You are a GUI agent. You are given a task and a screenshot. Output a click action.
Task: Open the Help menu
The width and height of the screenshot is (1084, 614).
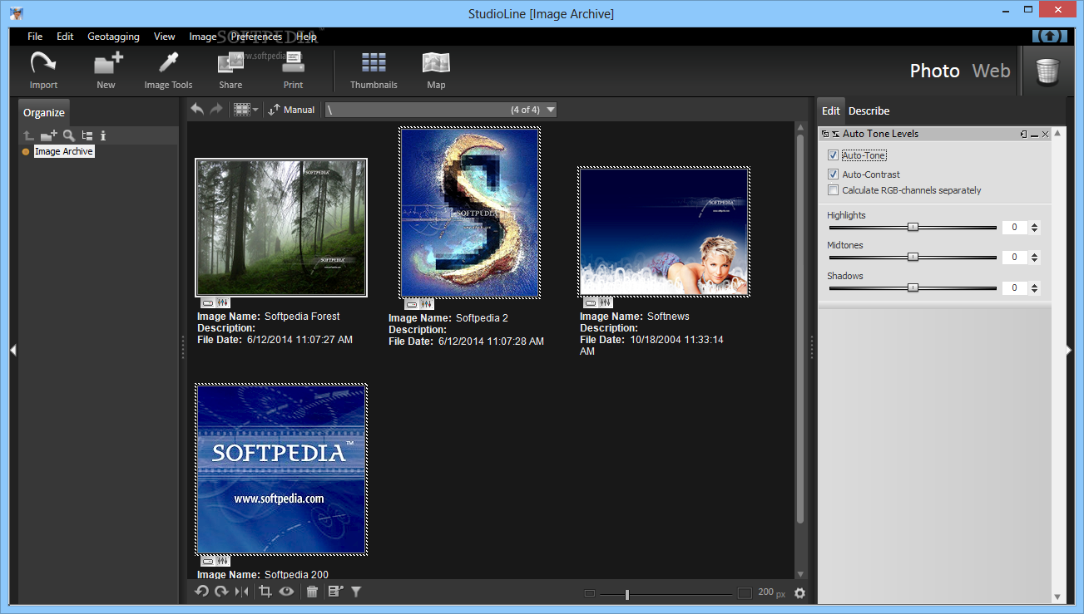click(306, 37)
